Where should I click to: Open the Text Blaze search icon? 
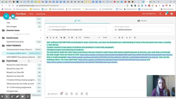[x=160, y=14]
